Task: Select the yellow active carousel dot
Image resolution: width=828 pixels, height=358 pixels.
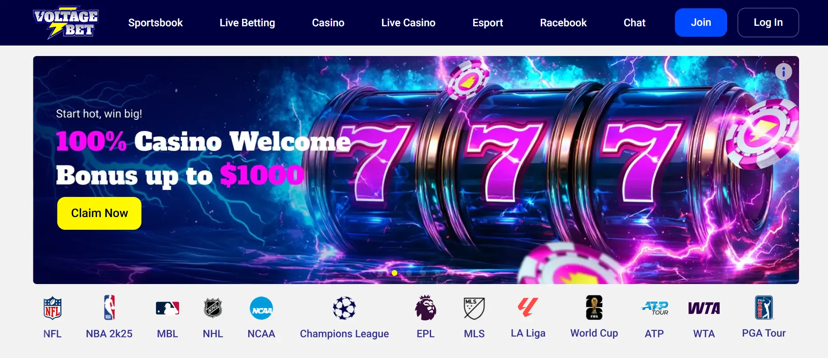Action: [x=394, y=273]
